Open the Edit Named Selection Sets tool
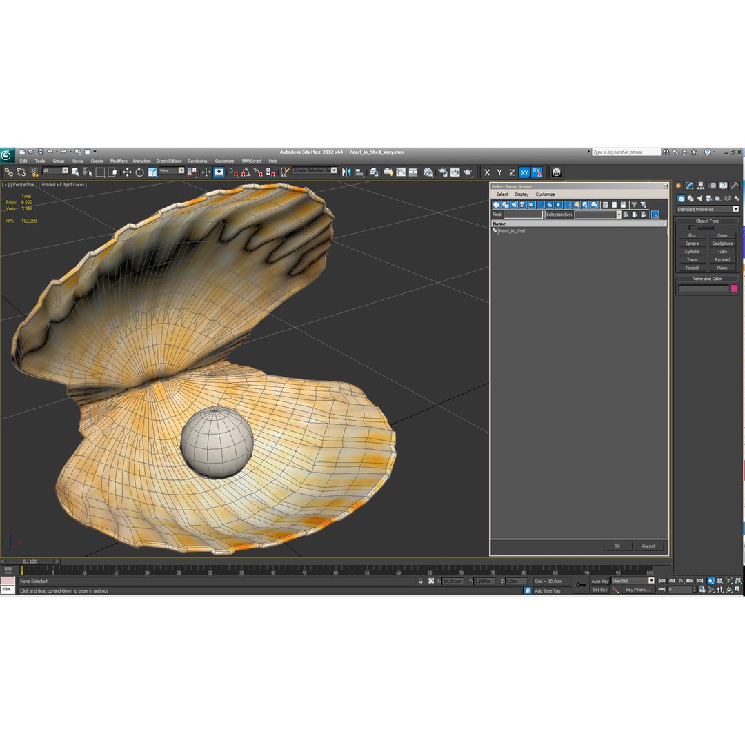Image resolution: width=745 pixels, height=745 pixels. click(284, 172)
